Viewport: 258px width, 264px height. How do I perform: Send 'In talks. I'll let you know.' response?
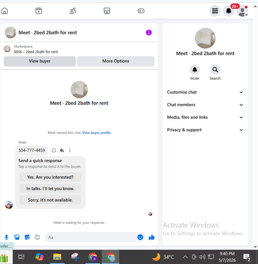coord(50,188)
